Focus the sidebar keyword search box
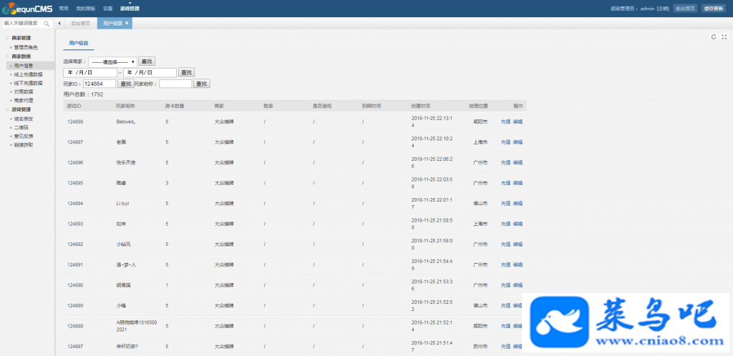This screenshot has height=356, width=733. pyautogui.click(x=23, y=24)
